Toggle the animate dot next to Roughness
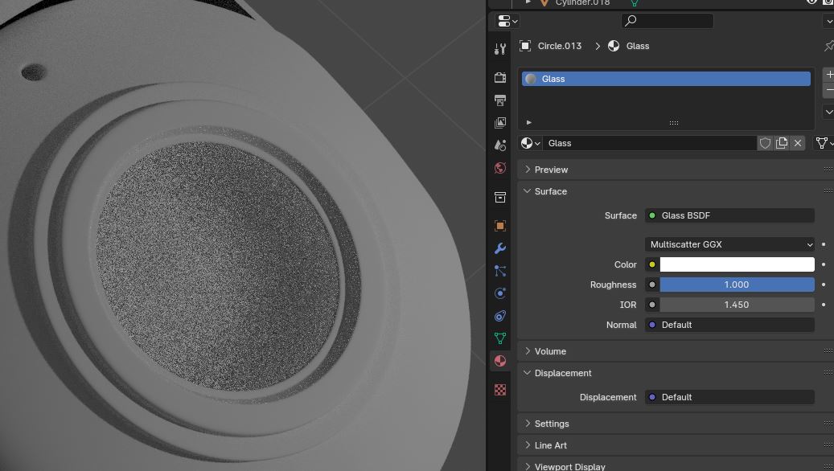Image resolution: width=834 pixels, height=471 pixels. tap(823, 285)
